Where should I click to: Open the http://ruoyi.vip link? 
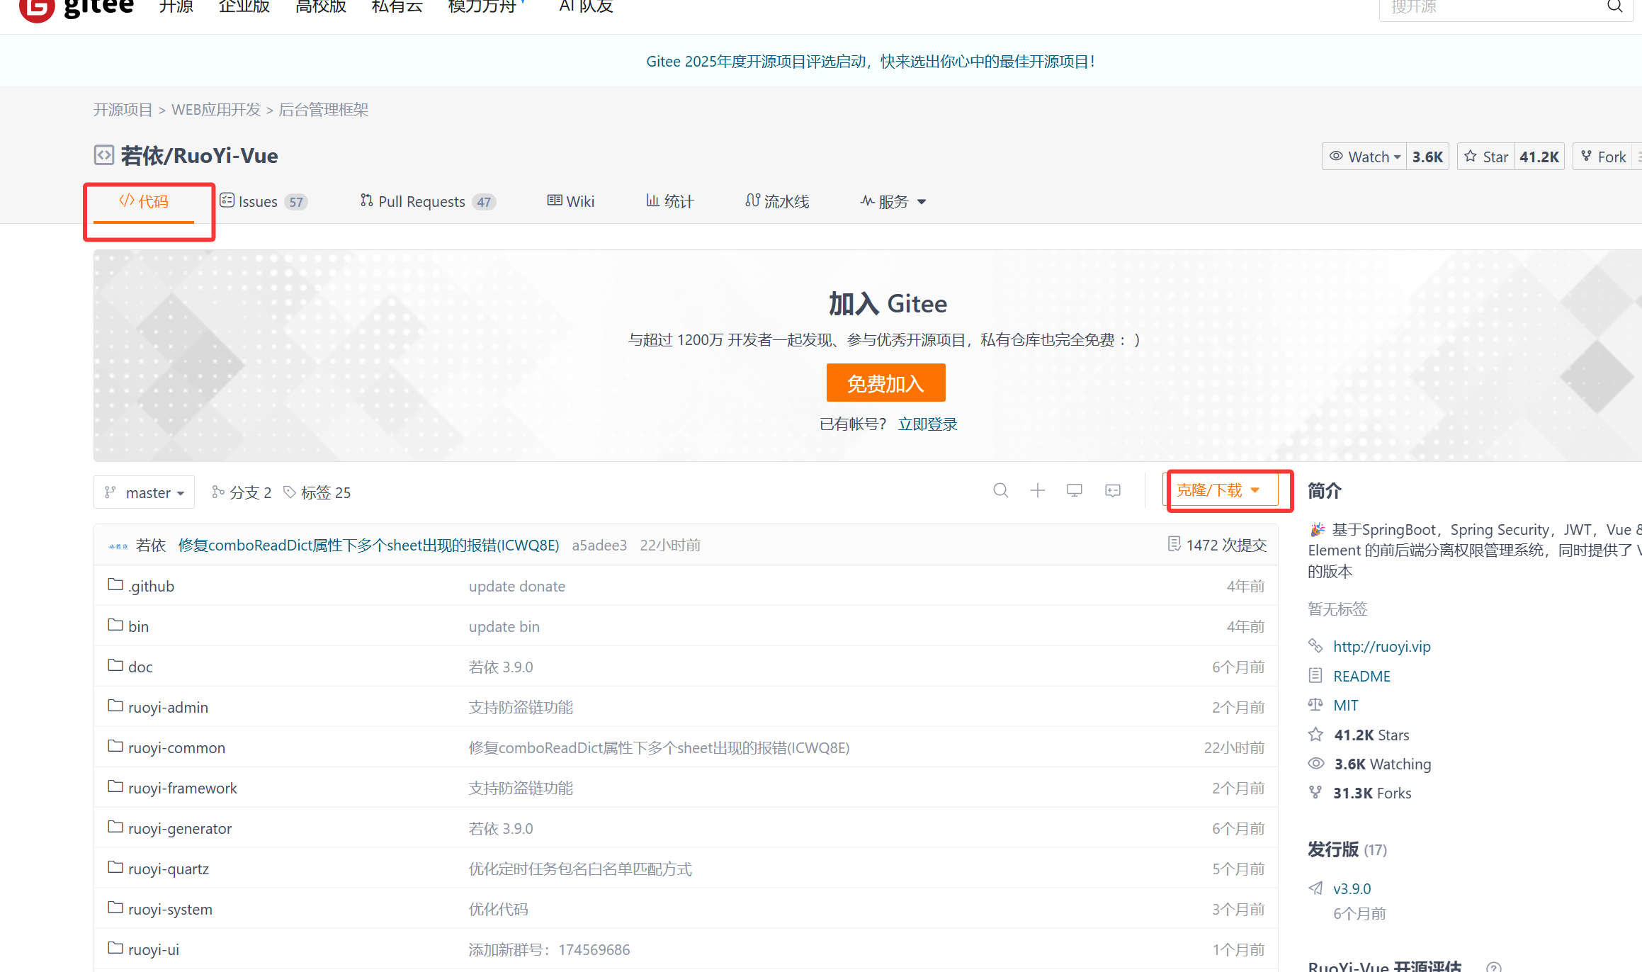(1381, 646)
